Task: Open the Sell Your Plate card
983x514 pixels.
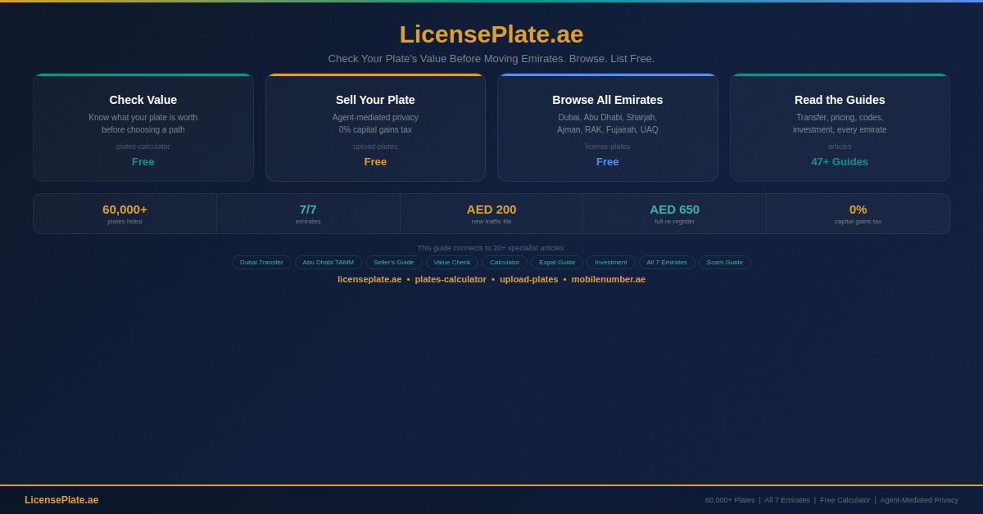Action: [x=375, y=127]
